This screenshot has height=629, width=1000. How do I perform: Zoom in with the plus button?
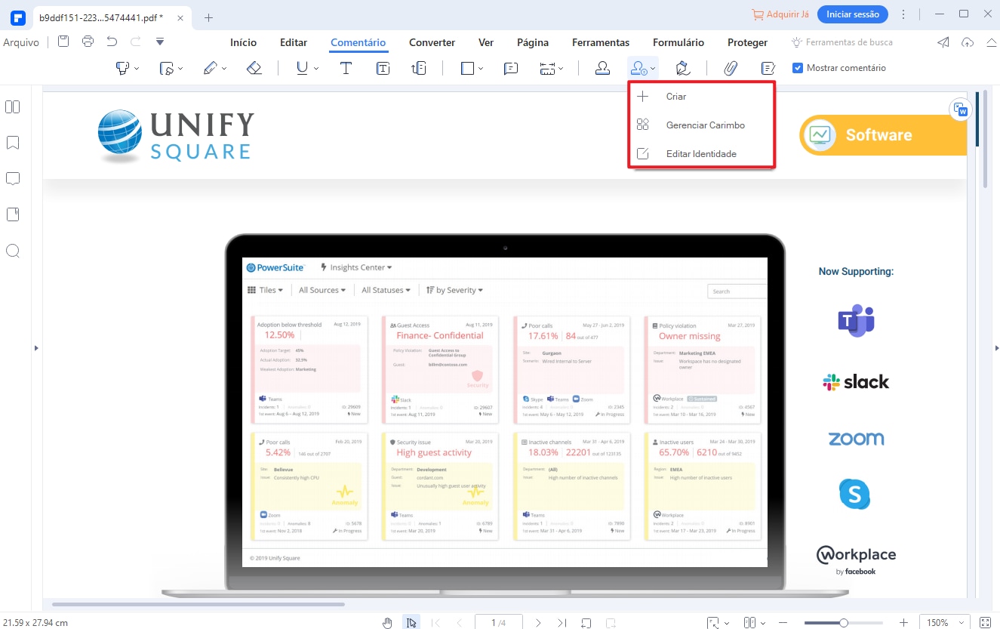click(903, 623)
